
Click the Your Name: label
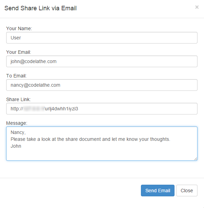click(x=19, y=28)
